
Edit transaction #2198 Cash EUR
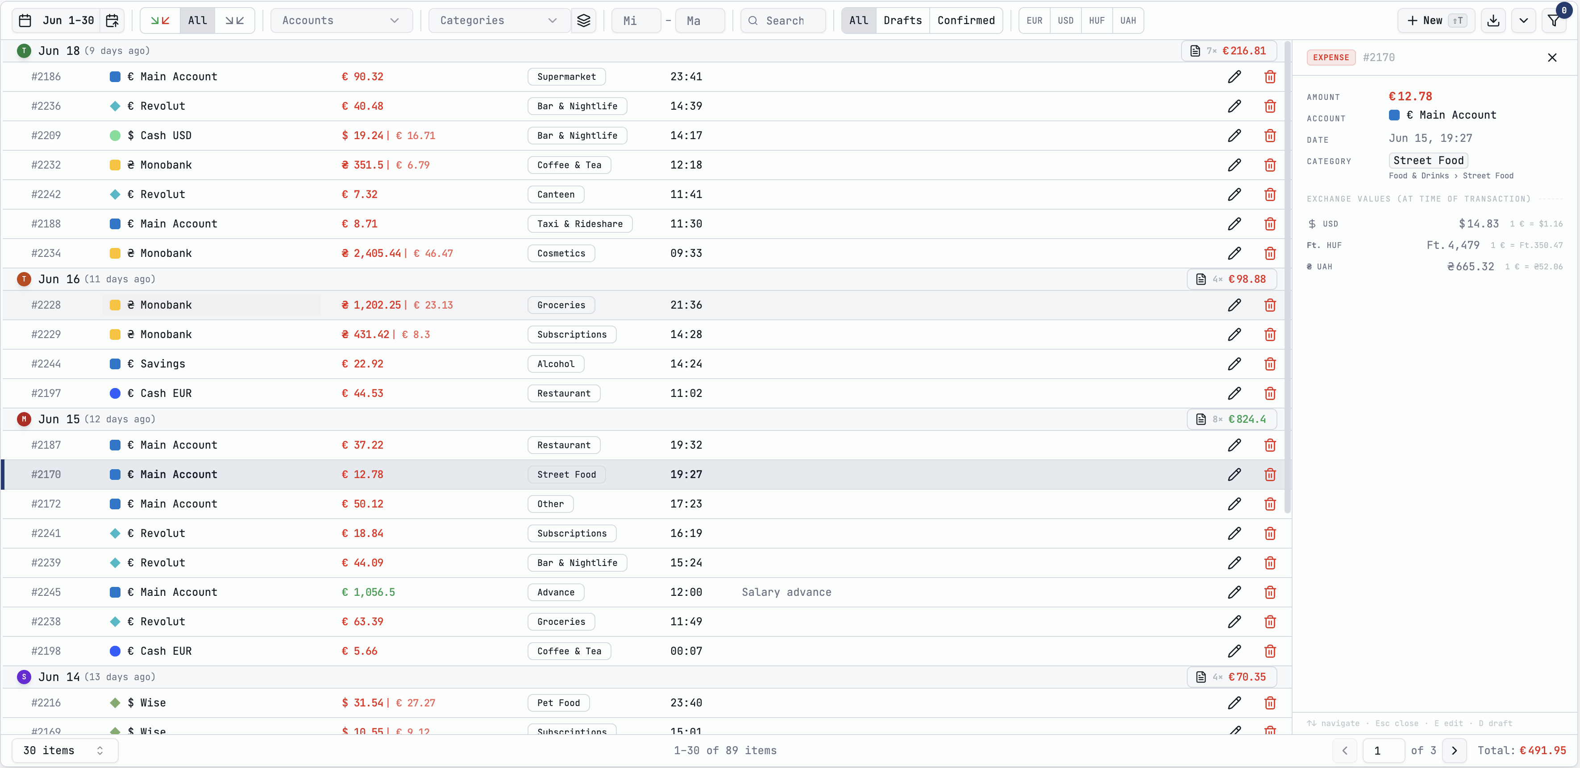(1235, 651)
